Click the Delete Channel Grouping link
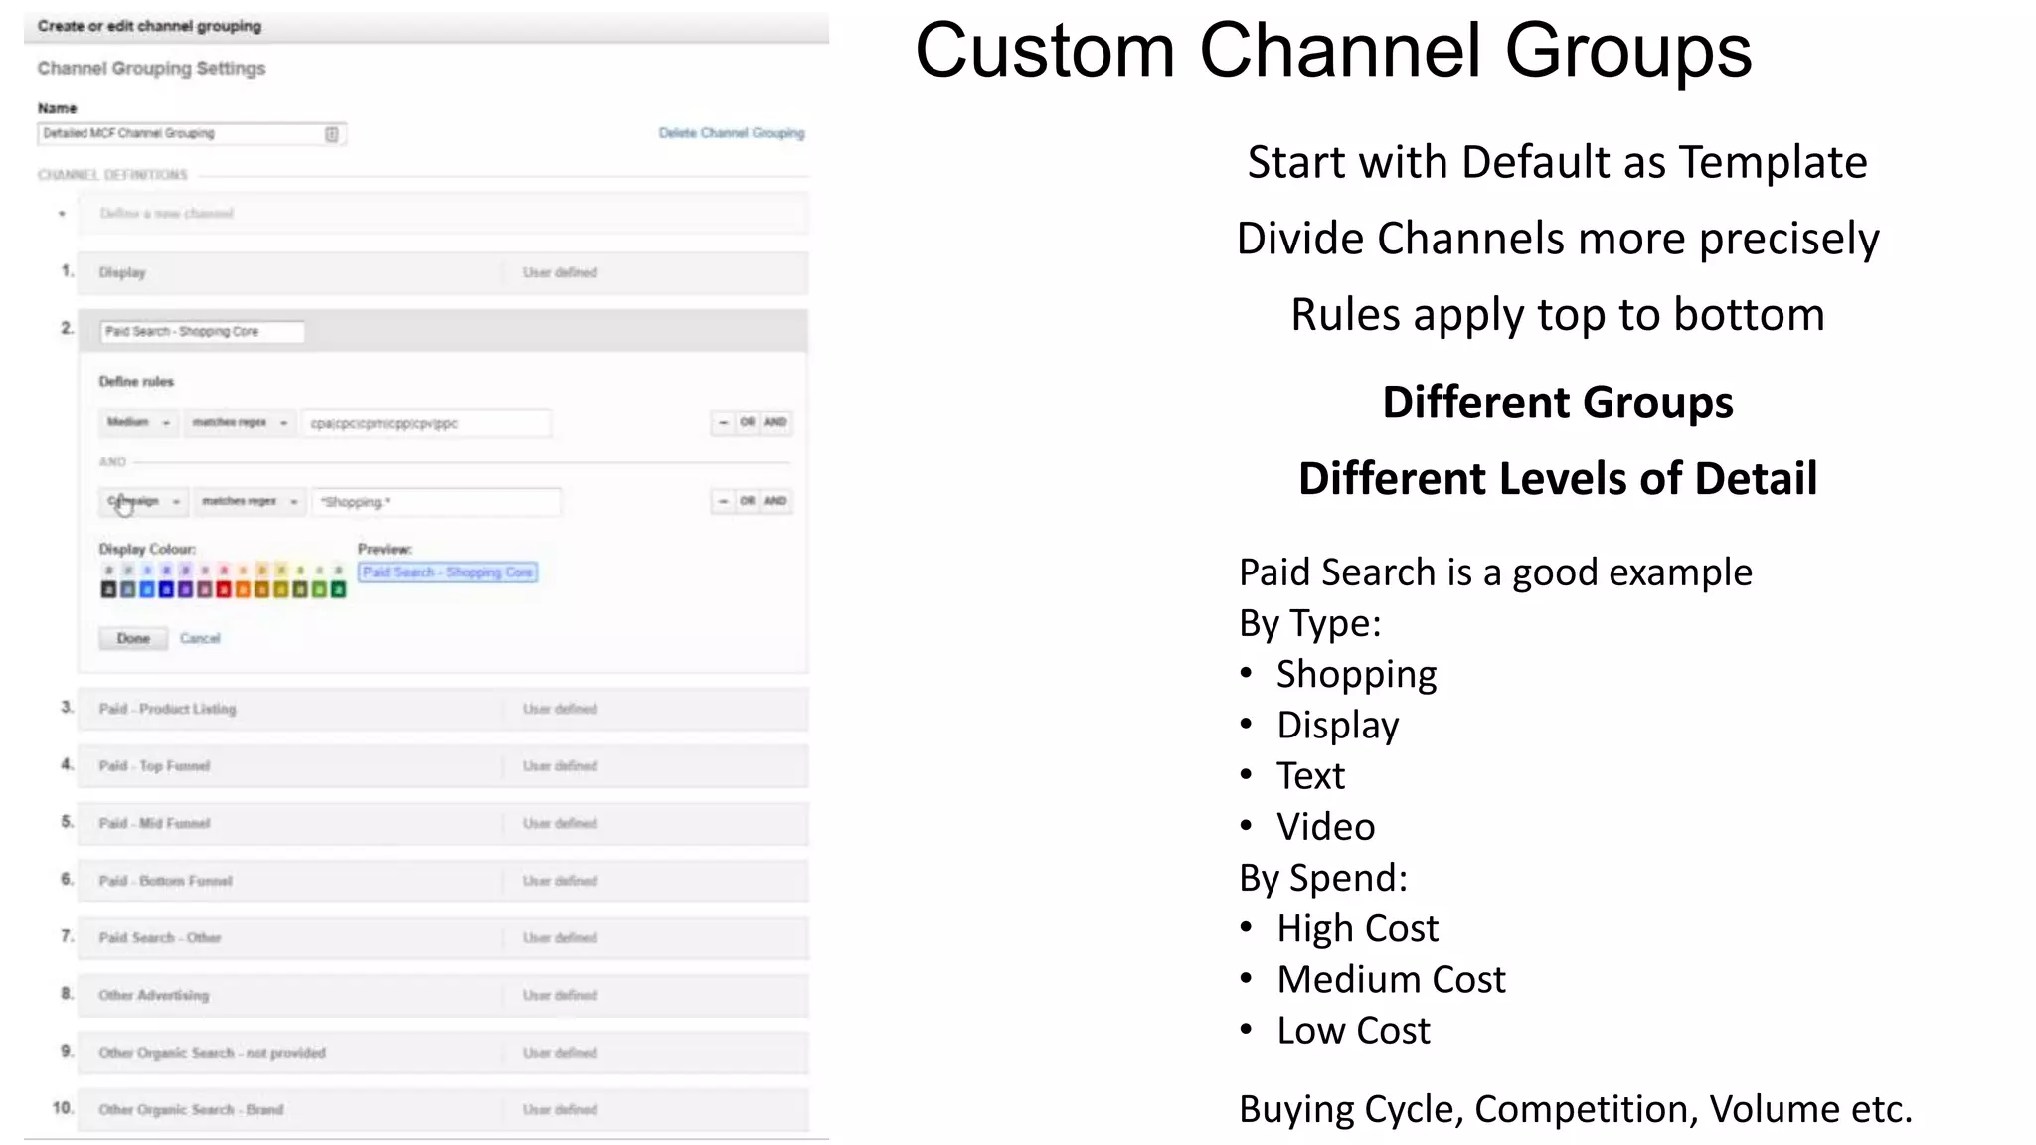This screenshot has width=2036, height=1145. pyautogui.click(x=732, y=133)
